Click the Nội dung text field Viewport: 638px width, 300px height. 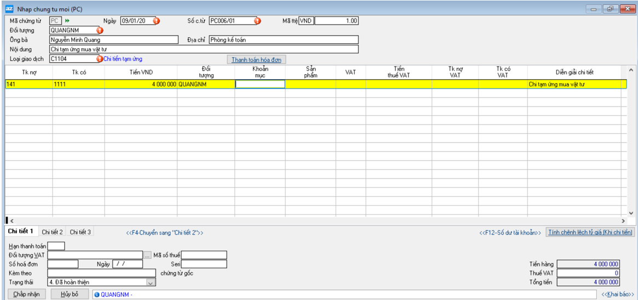(x=203, y=49)
